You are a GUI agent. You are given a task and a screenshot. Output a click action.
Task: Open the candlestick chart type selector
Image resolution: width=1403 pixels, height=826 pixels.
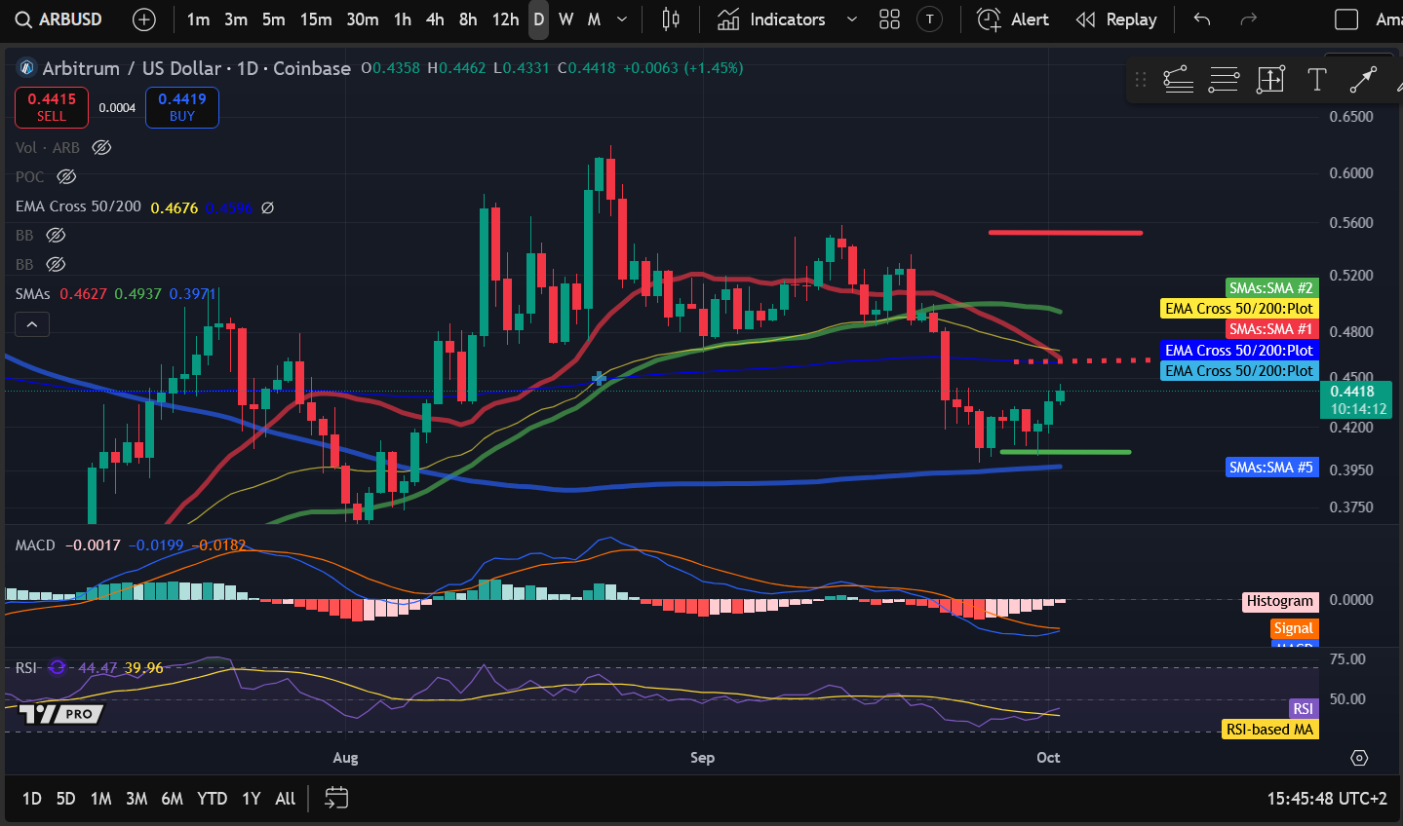[x=671, y=19]
